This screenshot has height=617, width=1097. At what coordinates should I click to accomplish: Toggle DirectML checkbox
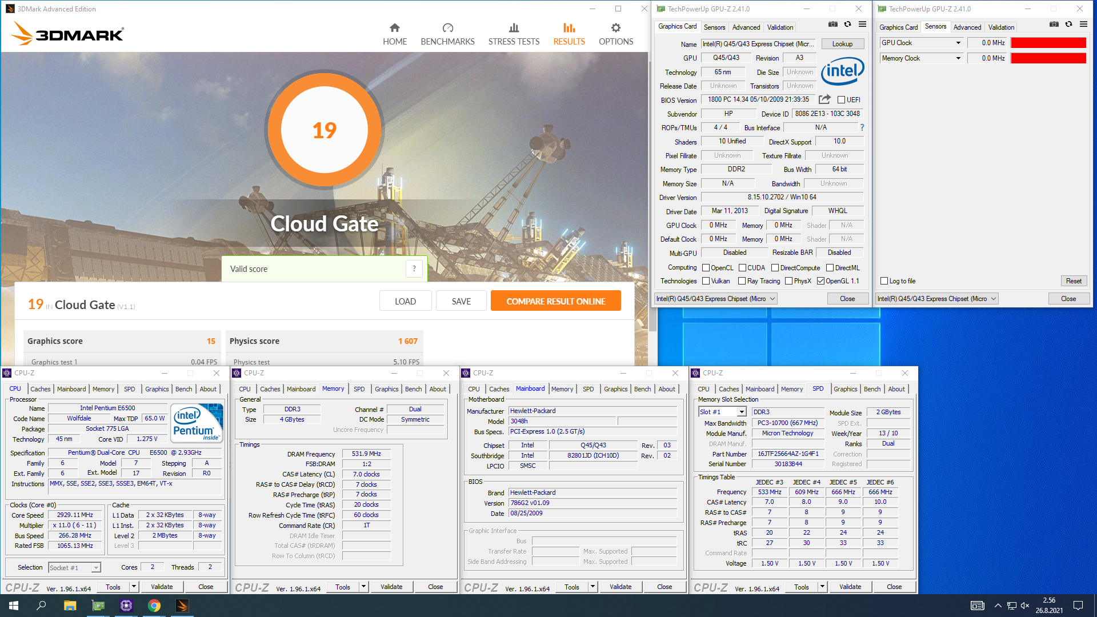(x=830, y=268)
